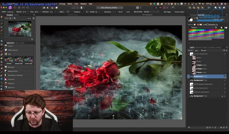229x134 pixels.
Task: Switch to the Channels tab
Action: coord(199,47)
